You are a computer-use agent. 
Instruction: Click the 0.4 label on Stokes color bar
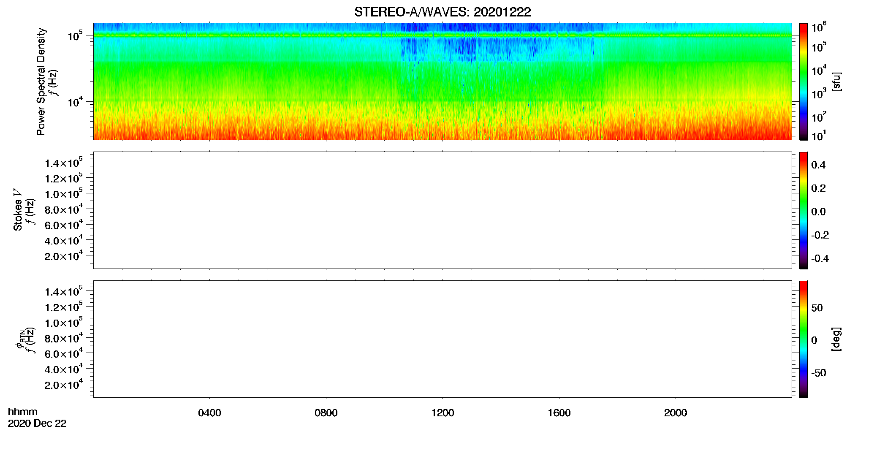coord(818,165)
